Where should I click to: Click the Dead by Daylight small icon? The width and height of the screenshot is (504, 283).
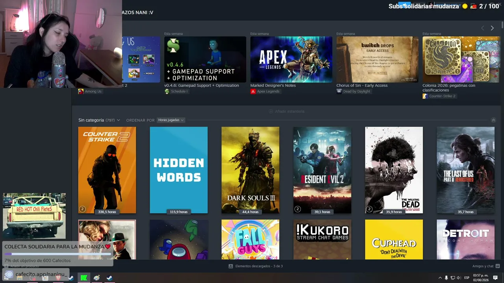click(x=339, y=92)
